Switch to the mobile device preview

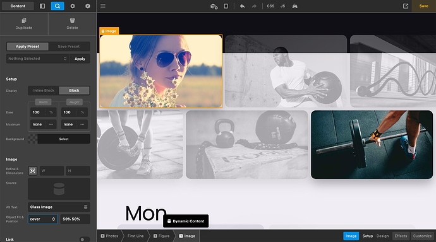(226, 6)
